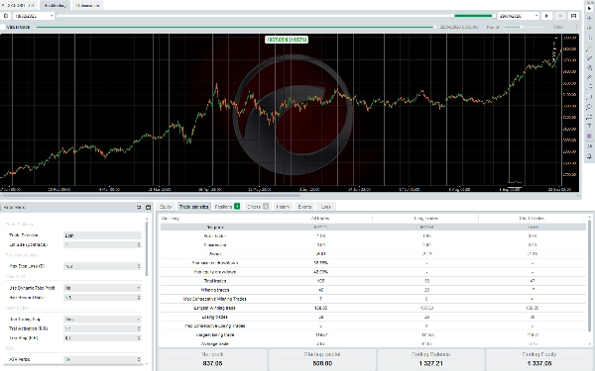The height and width of the screenshot is (371, 595).
Task: Open the Trade Direction dropdown
Action: click(x=102, y=235)
